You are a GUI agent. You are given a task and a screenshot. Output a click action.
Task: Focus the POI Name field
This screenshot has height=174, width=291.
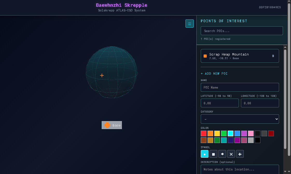pyautogui.click(x=240, y=87)
